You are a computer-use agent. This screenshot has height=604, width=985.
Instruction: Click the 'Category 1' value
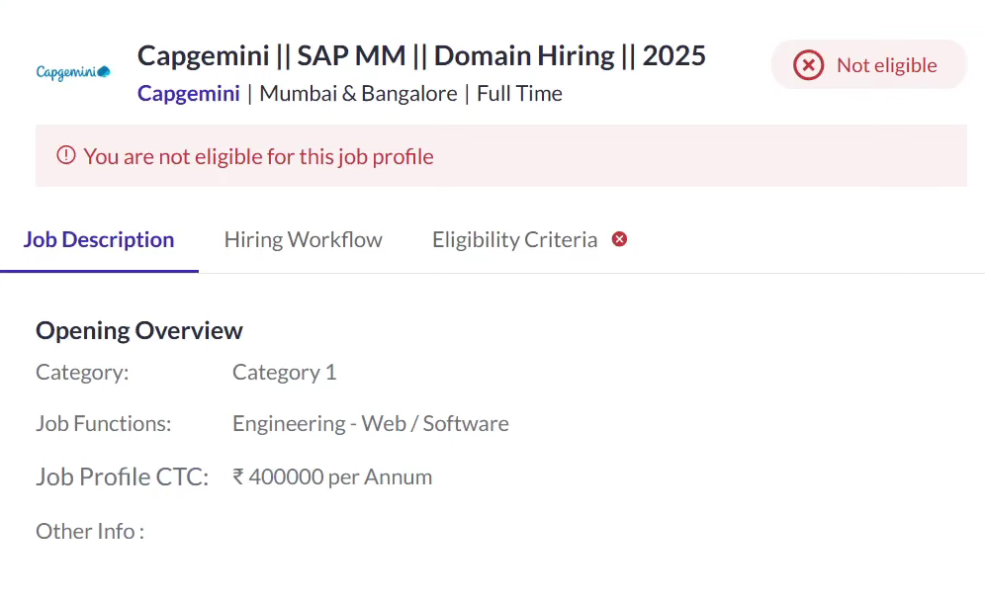[x=285, y=373]
